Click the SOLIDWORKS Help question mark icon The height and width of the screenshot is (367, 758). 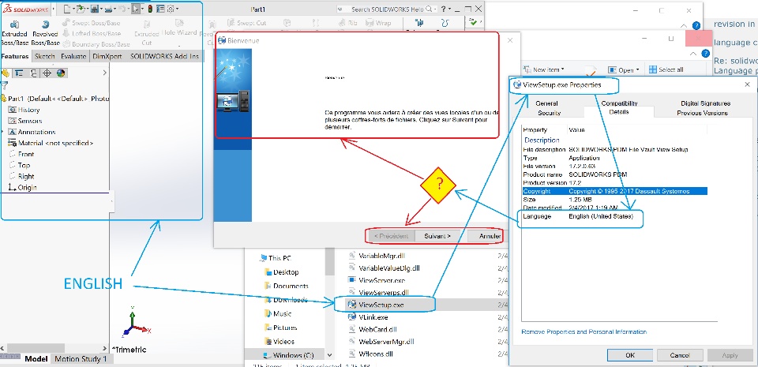(442, 9)
